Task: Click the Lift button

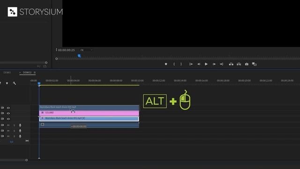Action: tap(231, 64)
